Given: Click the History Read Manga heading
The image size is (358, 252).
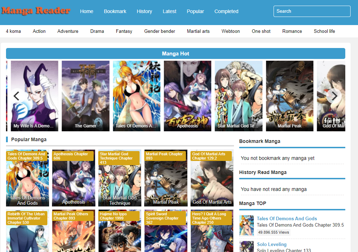Looking at the screenshot, I should point(263,172).
